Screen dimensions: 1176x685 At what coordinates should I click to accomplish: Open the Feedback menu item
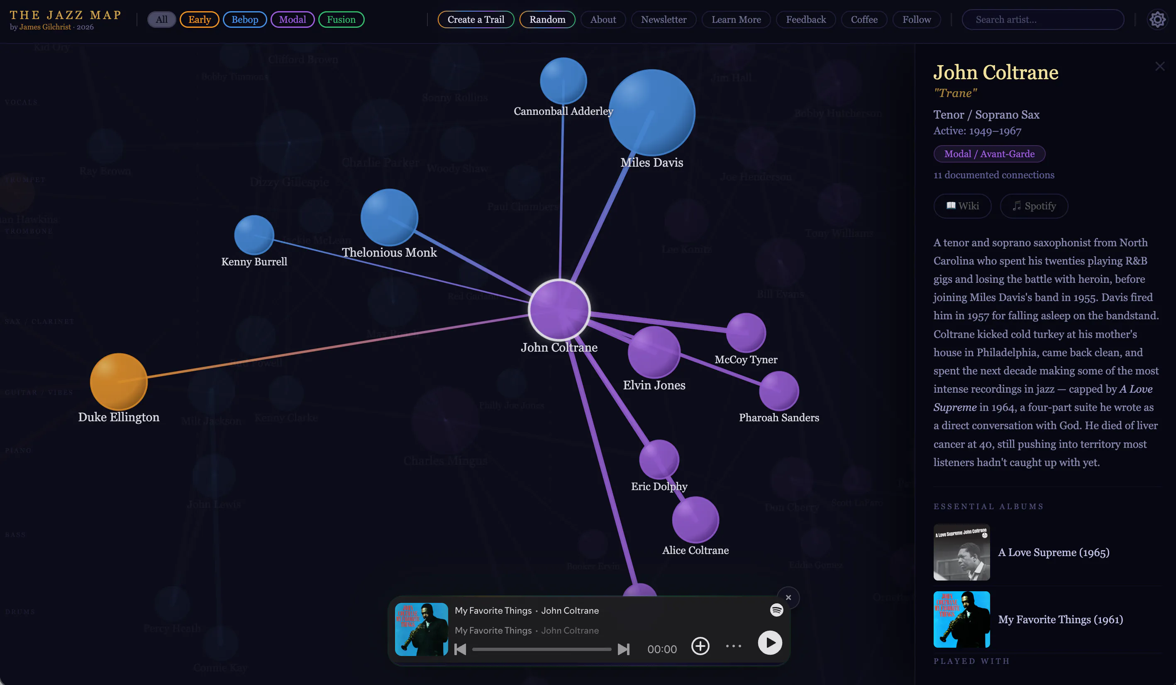point(806,19)
